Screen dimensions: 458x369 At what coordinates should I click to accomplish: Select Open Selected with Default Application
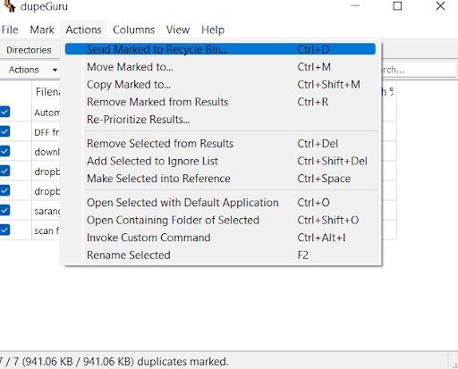pyautogui.click(x=220, y=203)
